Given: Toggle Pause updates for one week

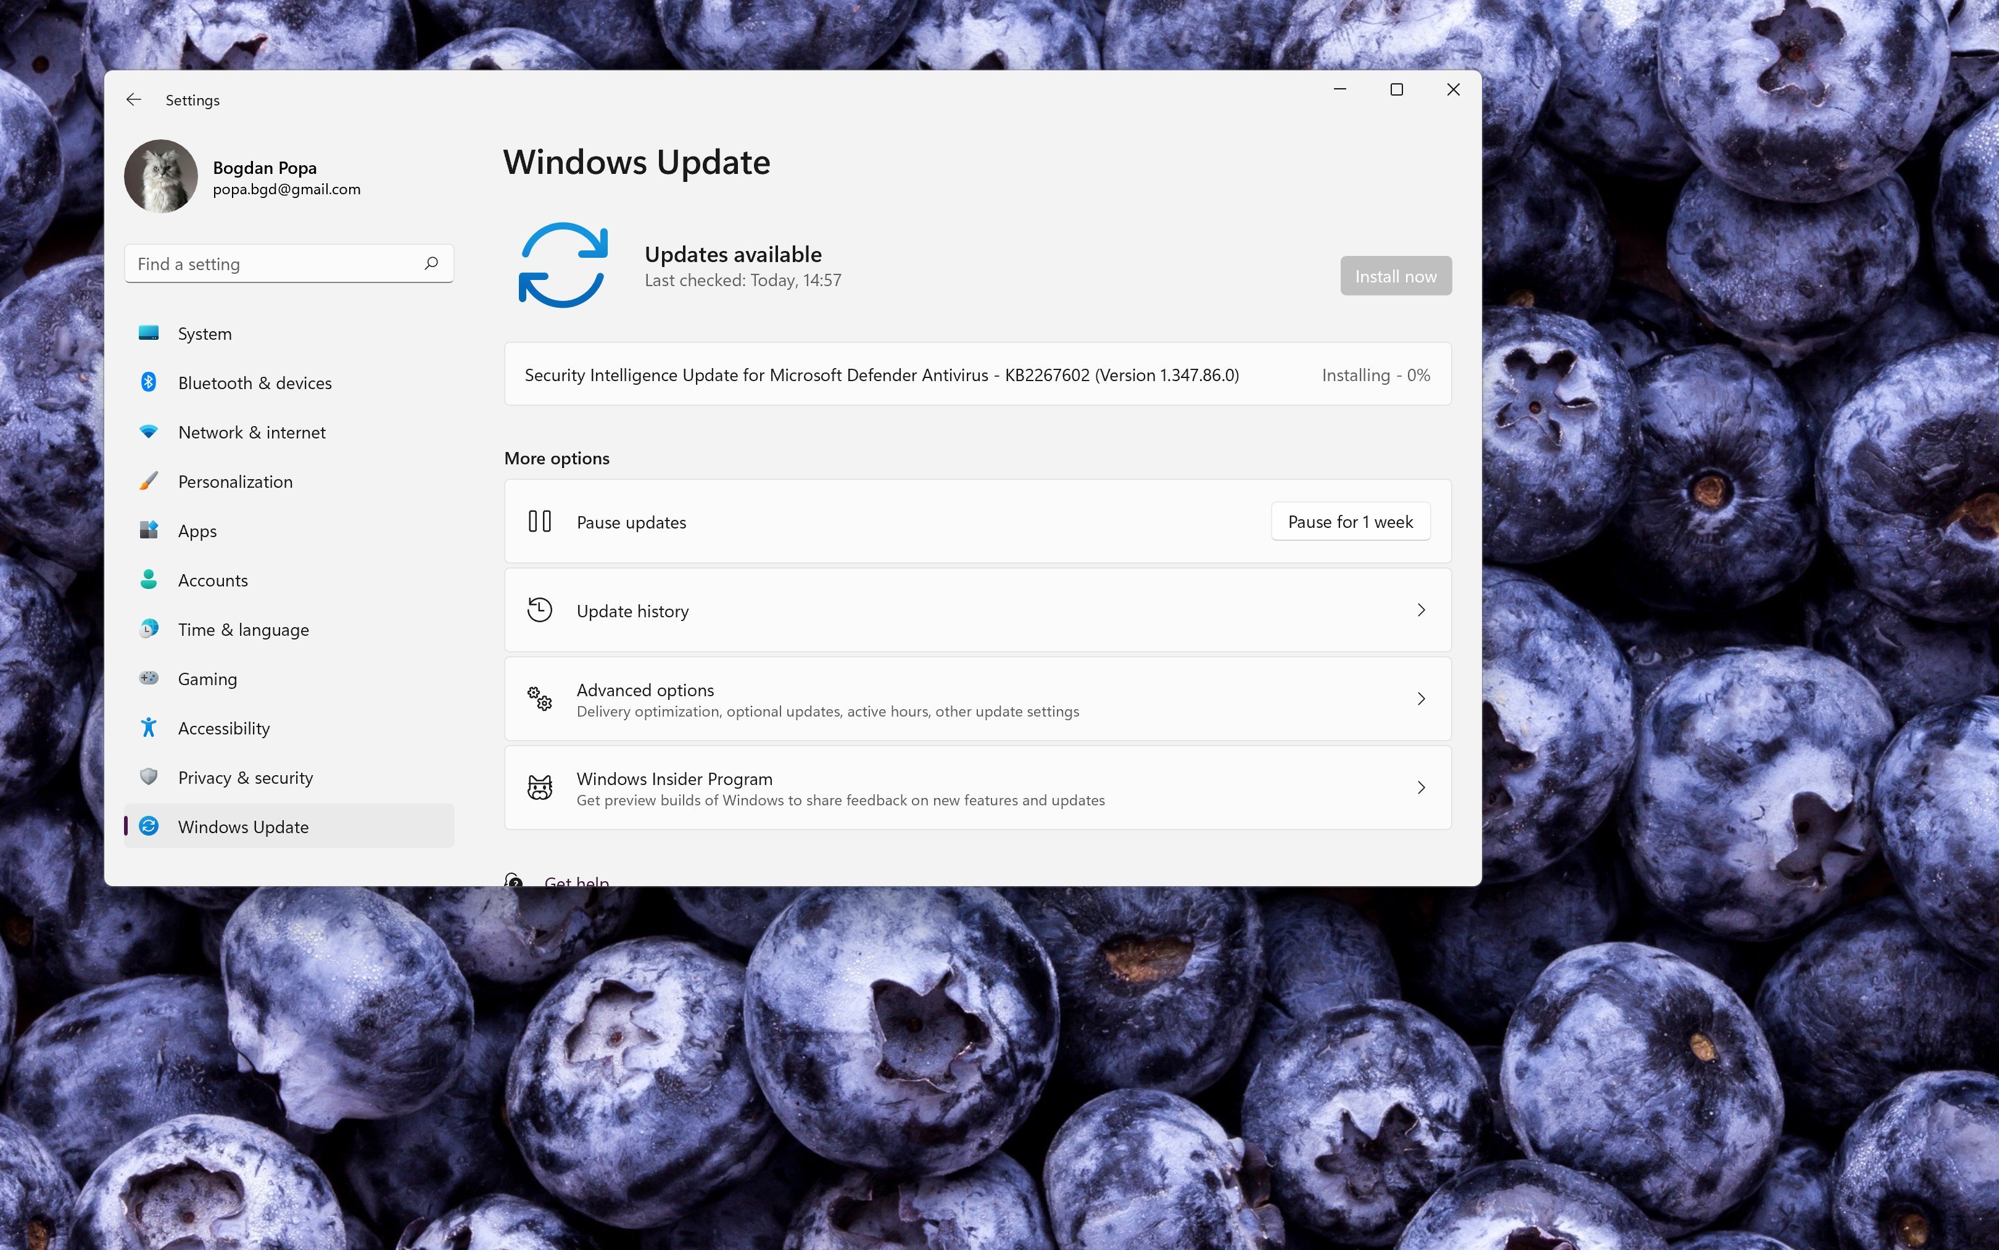Looking at the screenshot, I should (x=1349, y=521).
